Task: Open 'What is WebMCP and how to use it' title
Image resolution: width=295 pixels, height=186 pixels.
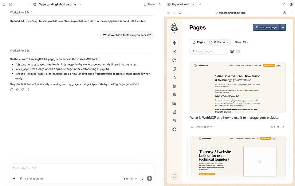Action: click(234, 118)
